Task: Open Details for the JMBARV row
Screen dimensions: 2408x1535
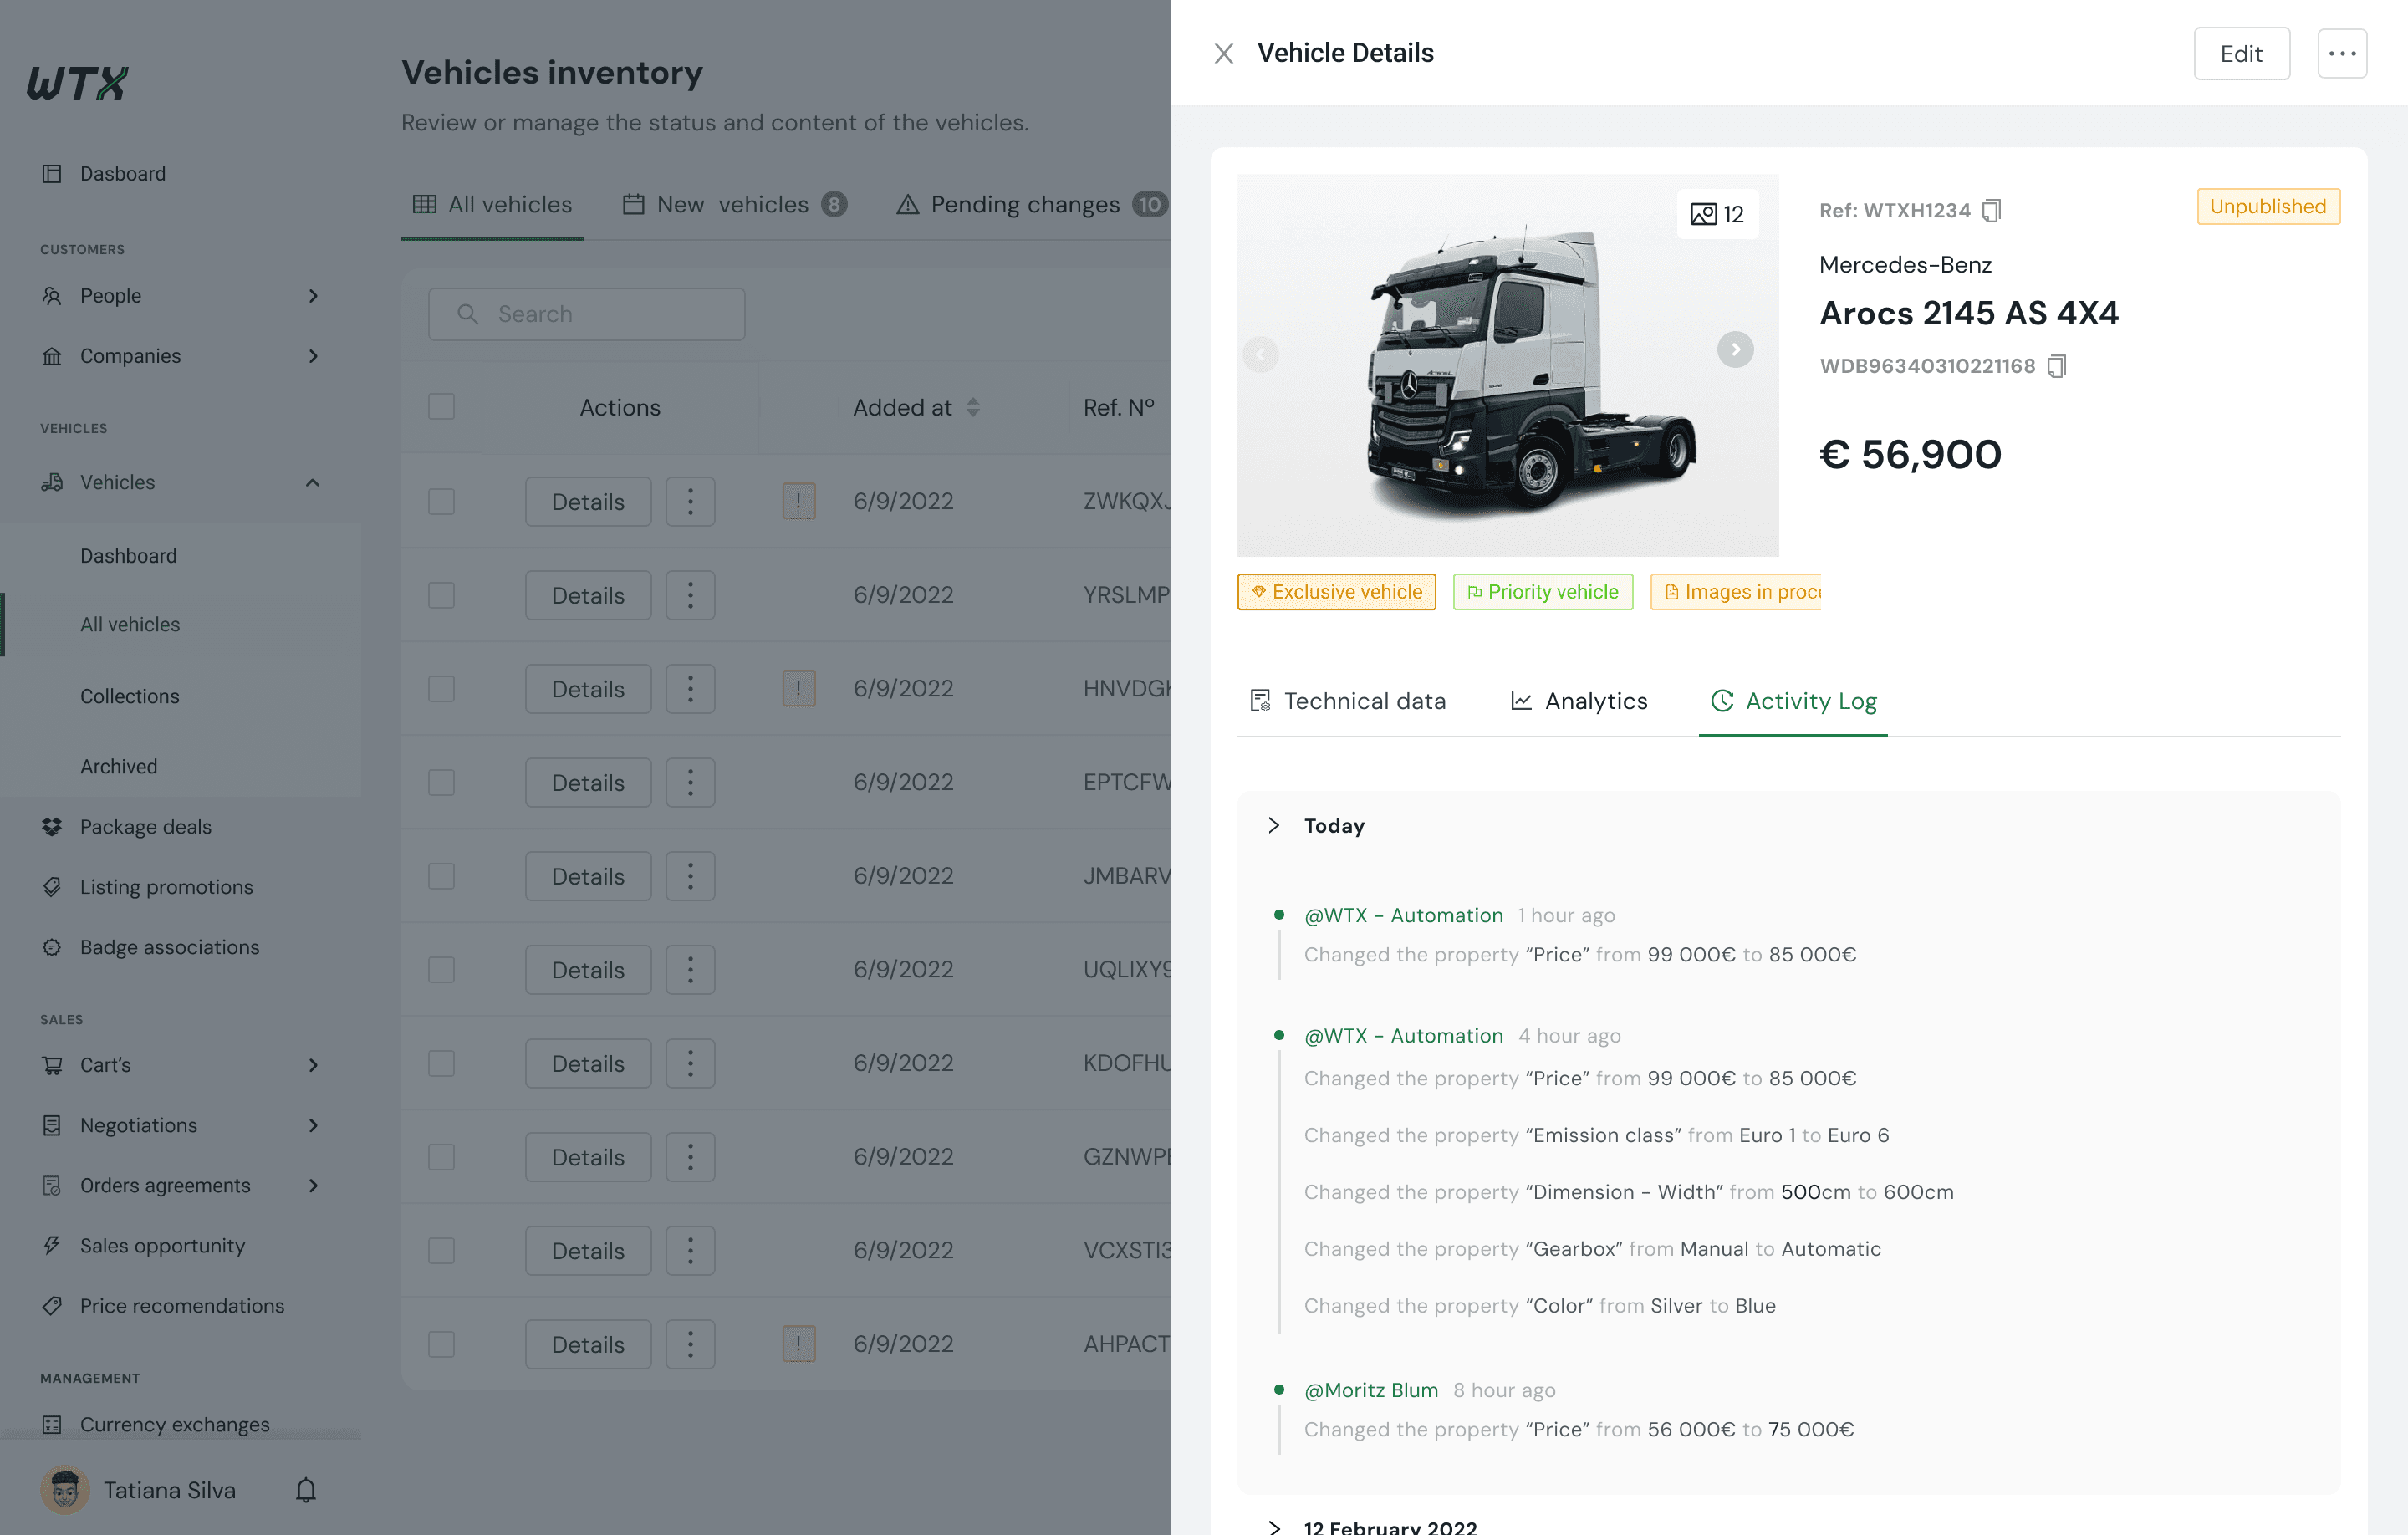Action: pyautogui.click(x=588, y=876)
